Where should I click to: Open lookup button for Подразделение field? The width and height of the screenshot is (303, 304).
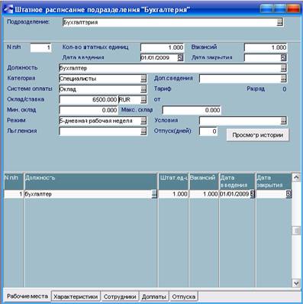pyautogui.click(x=279, y=22)
